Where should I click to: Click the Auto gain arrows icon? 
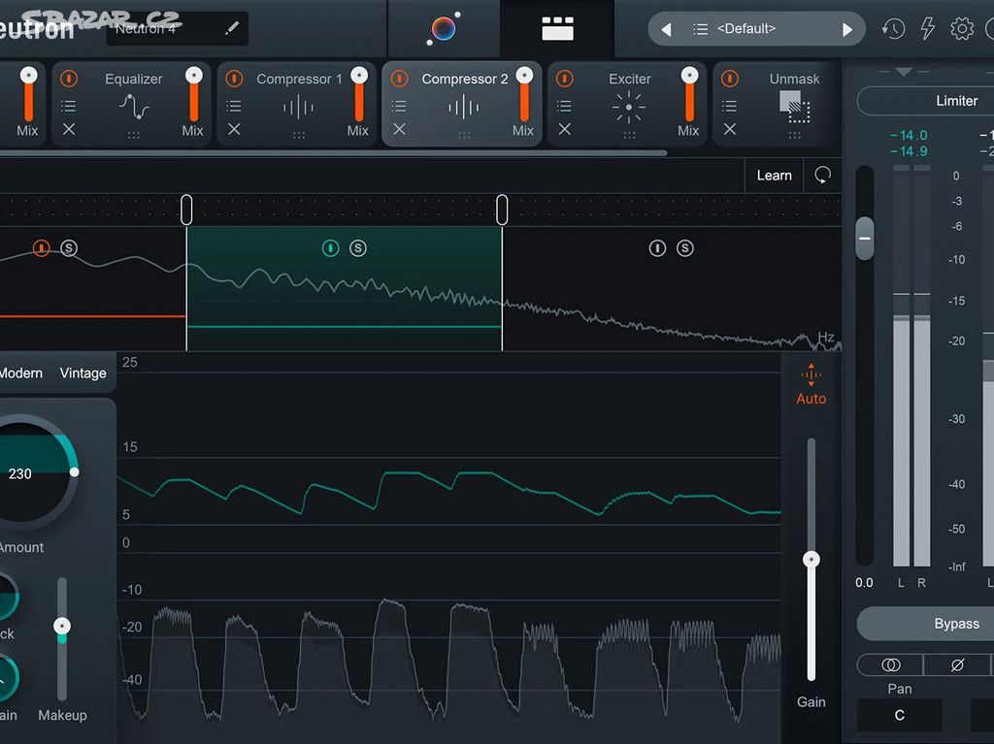coord(812,374)
